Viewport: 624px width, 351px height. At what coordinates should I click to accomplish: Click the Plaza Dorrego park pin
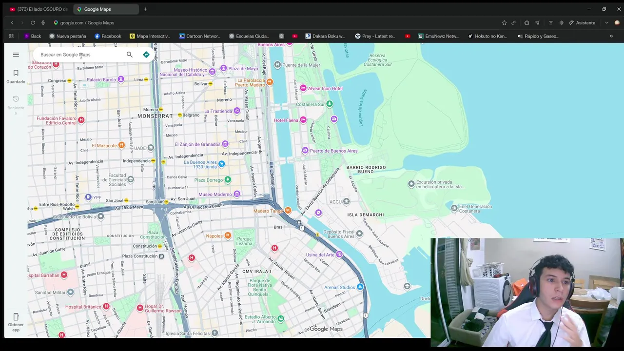coord(227,180)
